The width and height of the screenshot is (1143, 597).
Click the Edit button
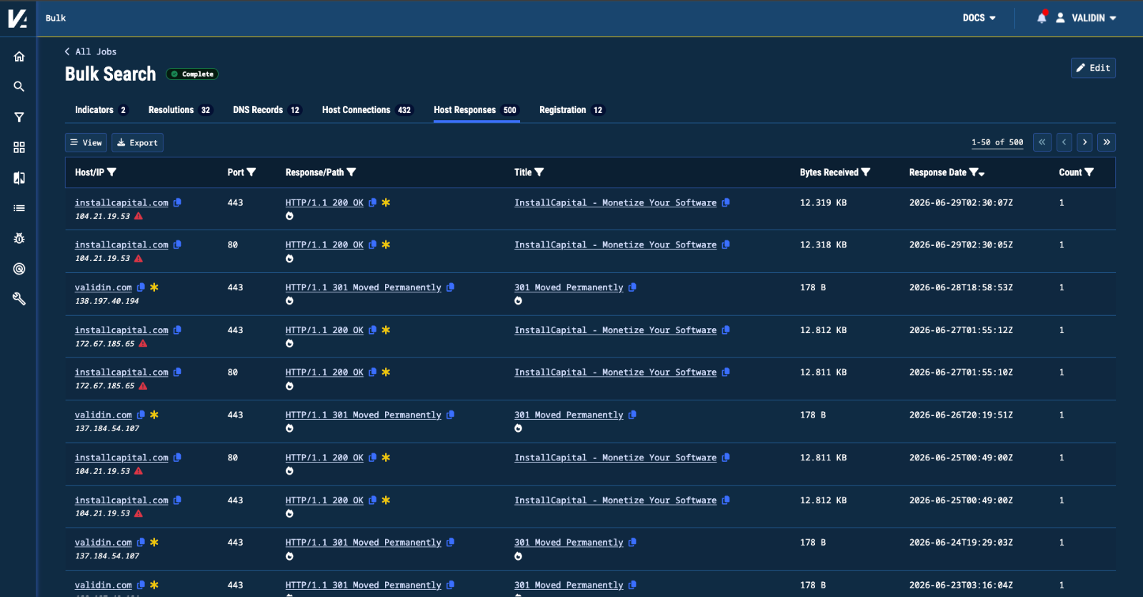click(1093, 68)
